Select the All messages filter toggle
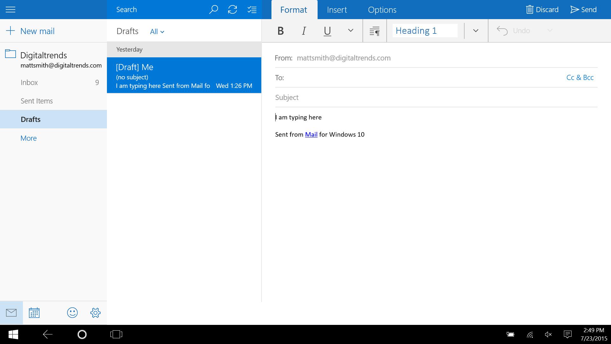Screen dimensions: 611x344 point(157,31)
